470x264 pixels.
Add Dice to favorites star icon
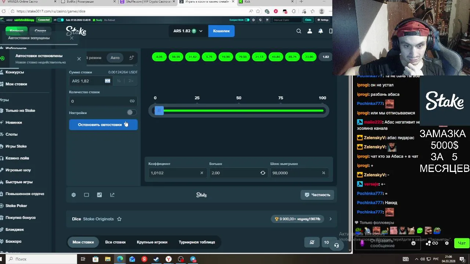pos(119,219)
